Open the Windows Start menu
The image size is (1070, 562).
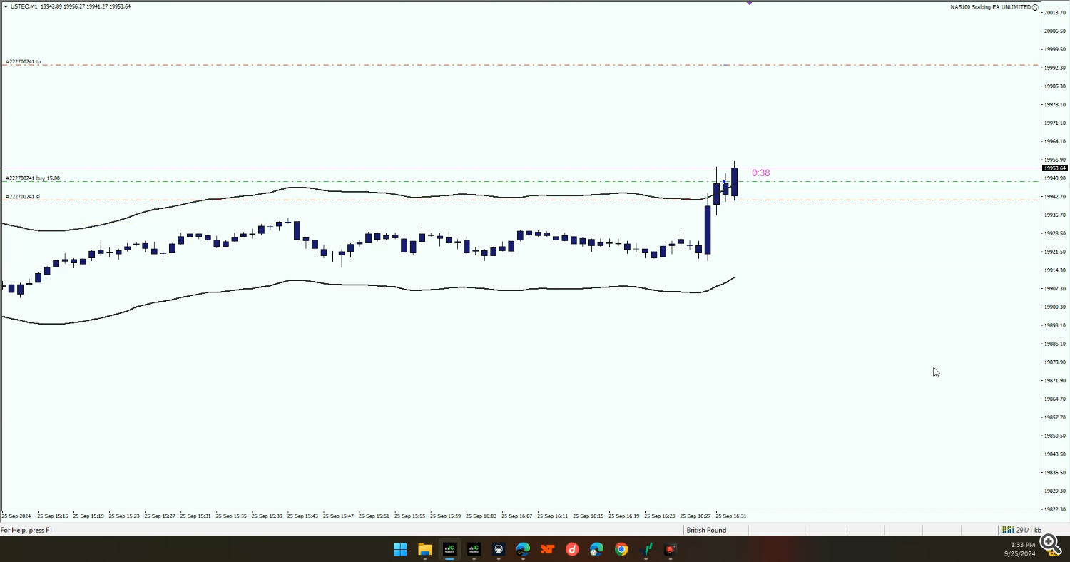[400, 549]
